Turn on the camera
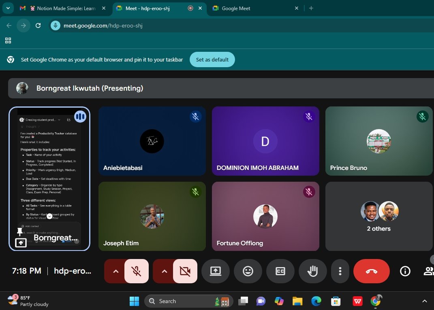 [185, 271]
